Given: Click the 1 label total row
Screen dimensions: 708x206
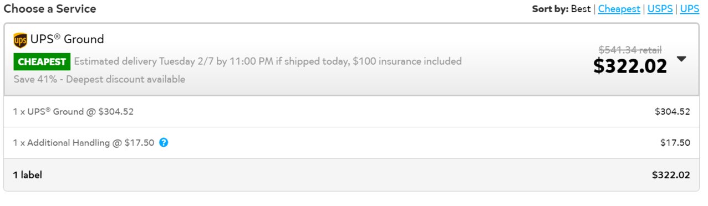Looking at the screenshot, I should (352, 175).
